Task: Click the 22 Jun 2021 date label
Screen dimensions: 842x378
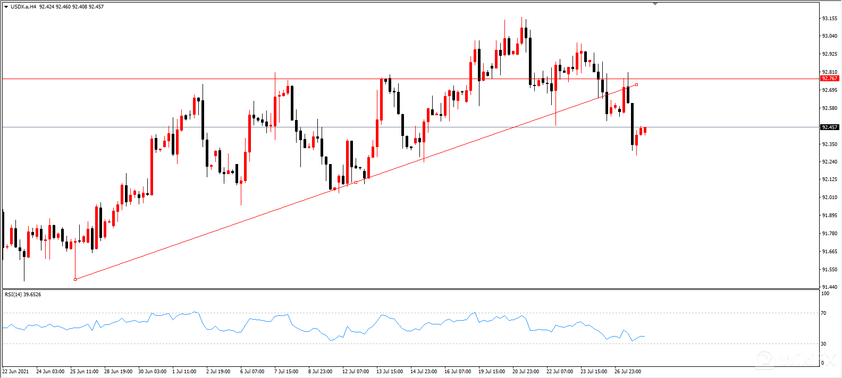Action: coord(16,372)
